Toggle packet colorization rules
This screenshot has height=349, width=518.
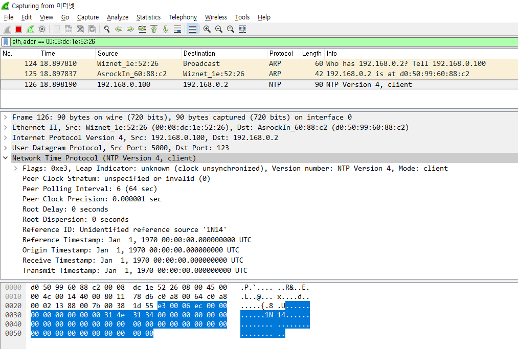click(x=192, y=30)
